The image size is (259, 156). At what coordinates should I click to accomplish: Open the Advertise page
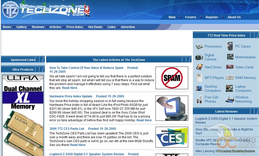128,27
